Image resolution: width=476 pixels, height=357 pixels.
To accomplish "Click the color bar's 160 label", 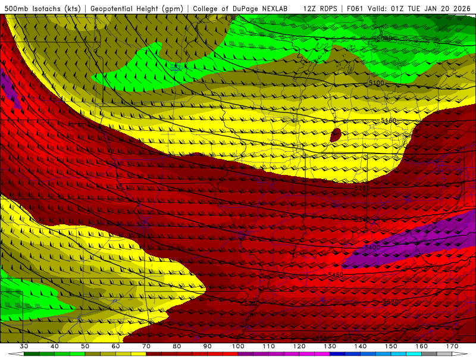I will point(421,346).
